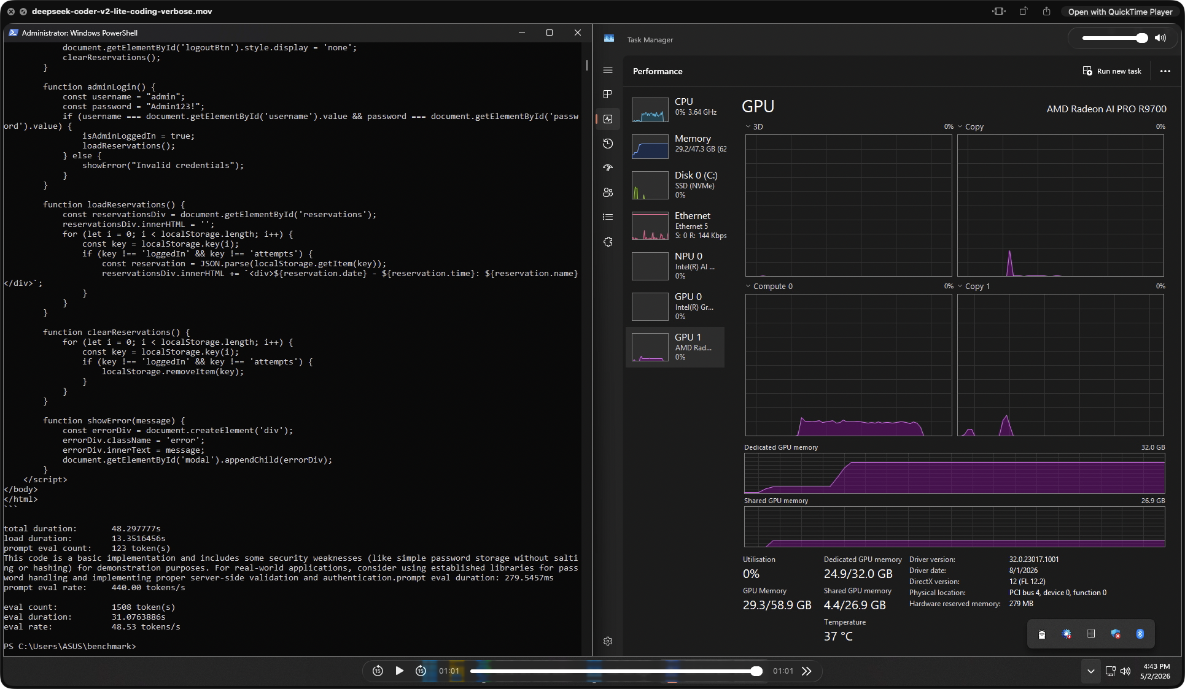Viewport: 1185px width, 689px height.
Task: Open the Users page in Task Manager
Action: 608,192
